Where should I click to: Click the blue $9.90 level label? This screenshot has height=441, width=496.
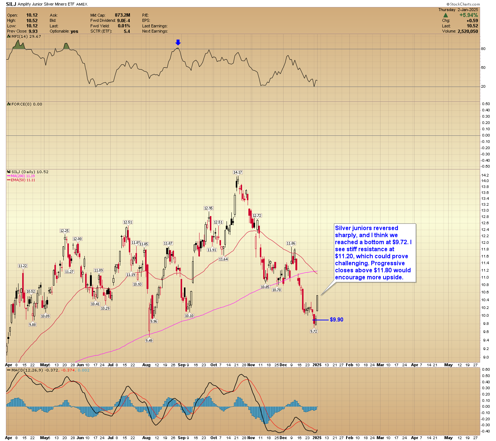click(336, 320)
